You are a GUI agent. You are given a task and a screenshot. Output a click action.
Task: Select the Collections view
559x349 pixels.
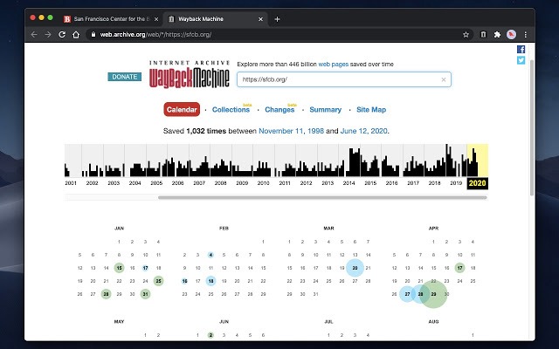coord(231,110)
